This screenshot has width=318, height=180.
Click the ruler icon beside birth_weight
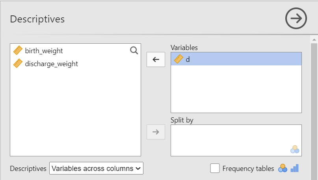[x=18, y=50]
